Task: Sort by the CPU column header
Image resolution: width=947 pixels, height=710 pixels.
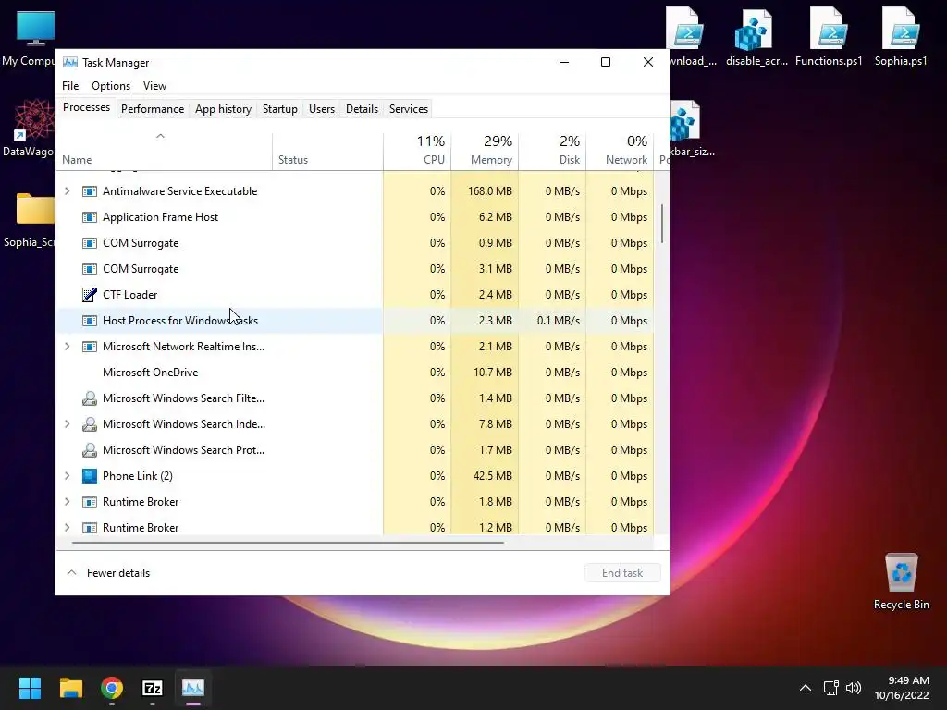Action: click(x=417, y=151)
